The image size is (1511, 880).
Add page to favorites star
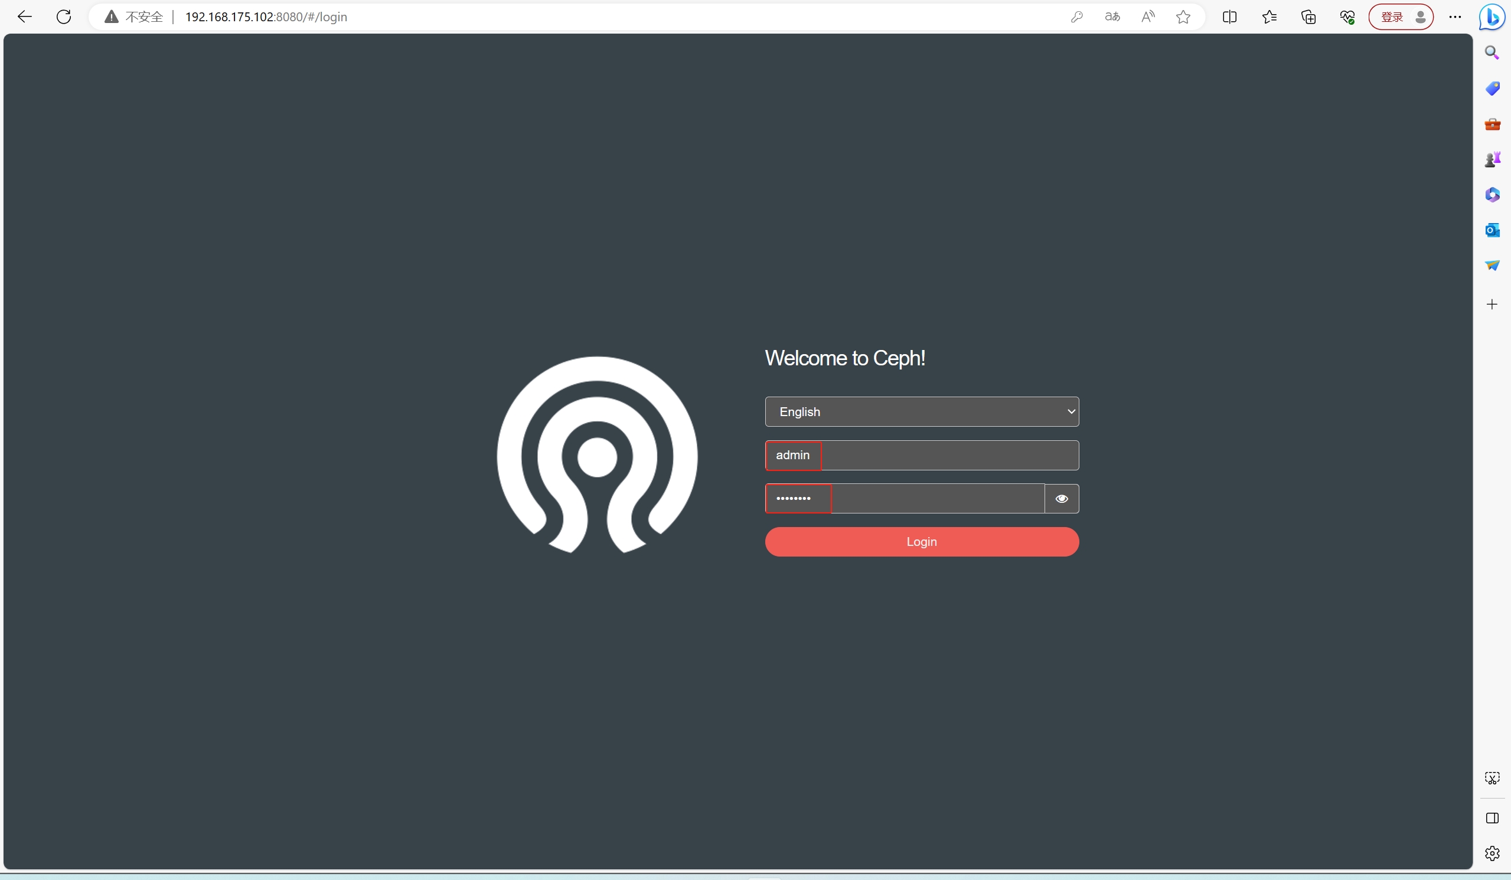[x=1183, y=17]
